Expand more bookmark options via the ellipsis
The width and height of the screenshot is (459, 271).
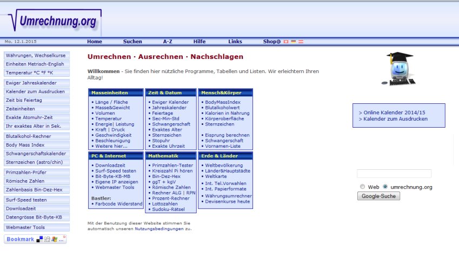(62, 239)
